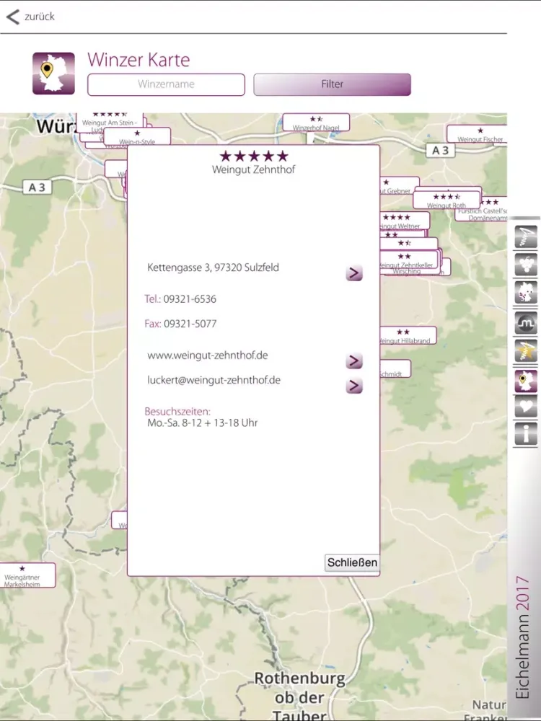The width and height of the screenshot is (541, 721).
Task: Tap the round M logo icon
Action: [x=526, y=322]
